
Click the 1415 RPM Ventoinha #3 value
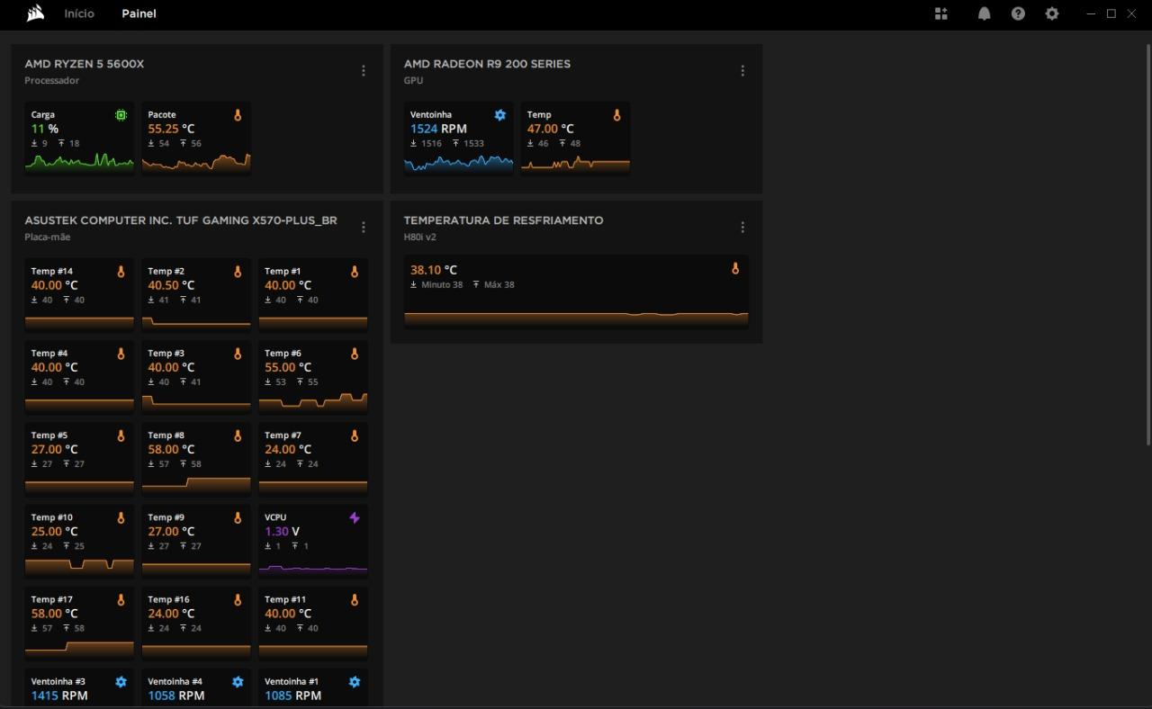click(x=59, y=696)
